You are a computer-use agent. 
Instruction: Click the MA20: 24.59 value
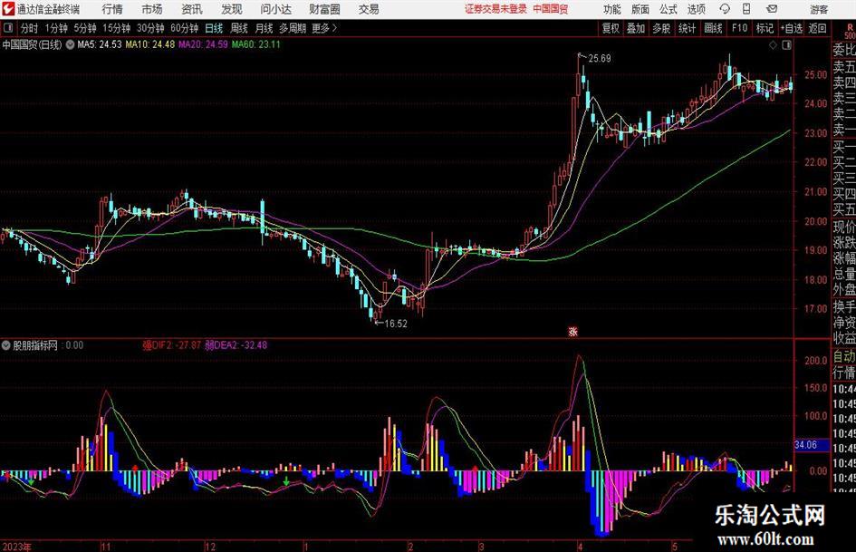tap(203, 44)
